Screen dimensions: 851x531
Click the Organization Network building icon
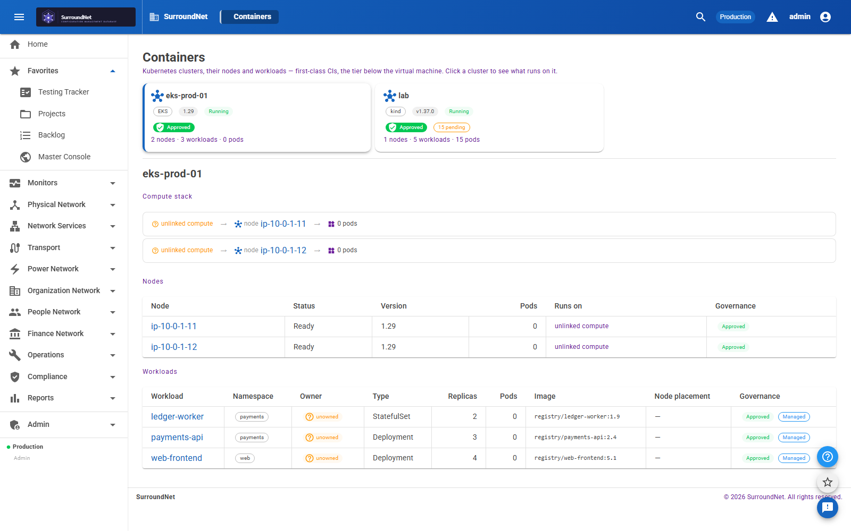[x=15, y=290]
